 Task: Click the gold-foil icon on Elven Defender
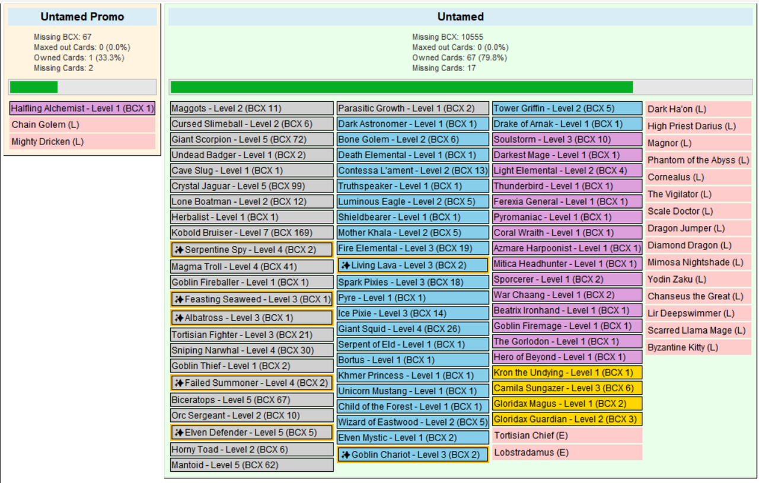(178, 433)
